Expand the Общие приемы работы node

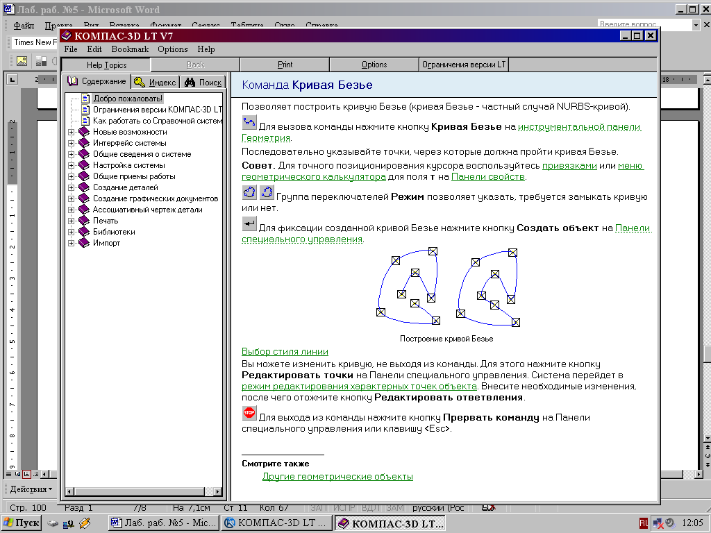tap(72, 176)
